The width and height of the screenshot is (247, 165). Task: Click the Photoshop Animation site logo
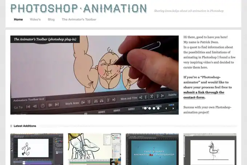pyautogui.click(x=78, y=8)
